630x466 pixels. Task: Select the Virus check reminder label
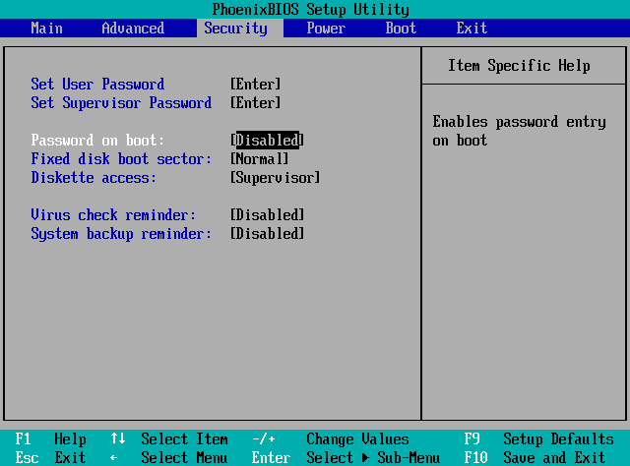coord(113,215)
